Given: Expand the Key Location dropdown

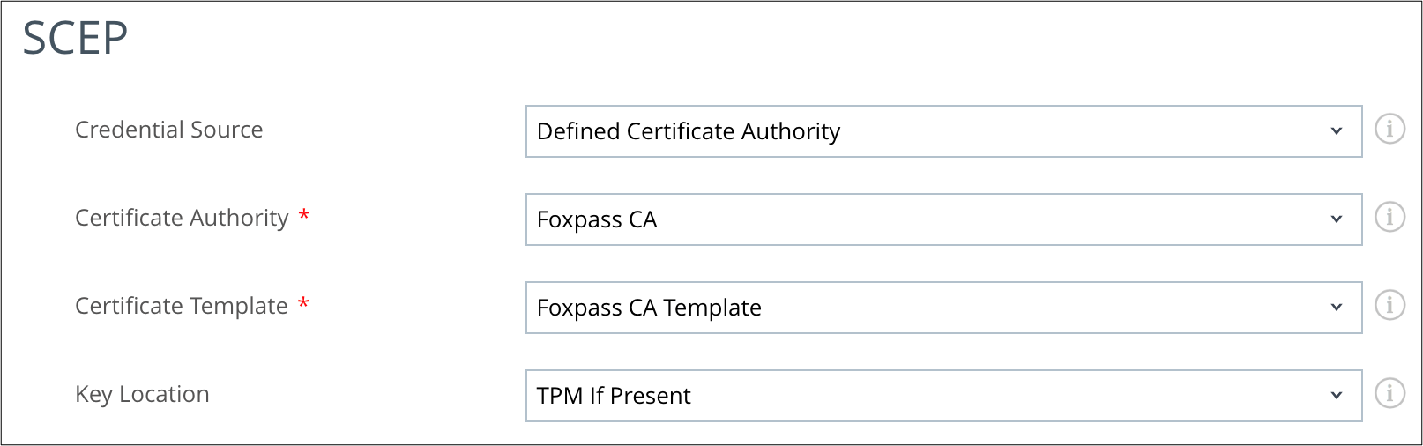Looking at the screenshot, I should point(943,396).
